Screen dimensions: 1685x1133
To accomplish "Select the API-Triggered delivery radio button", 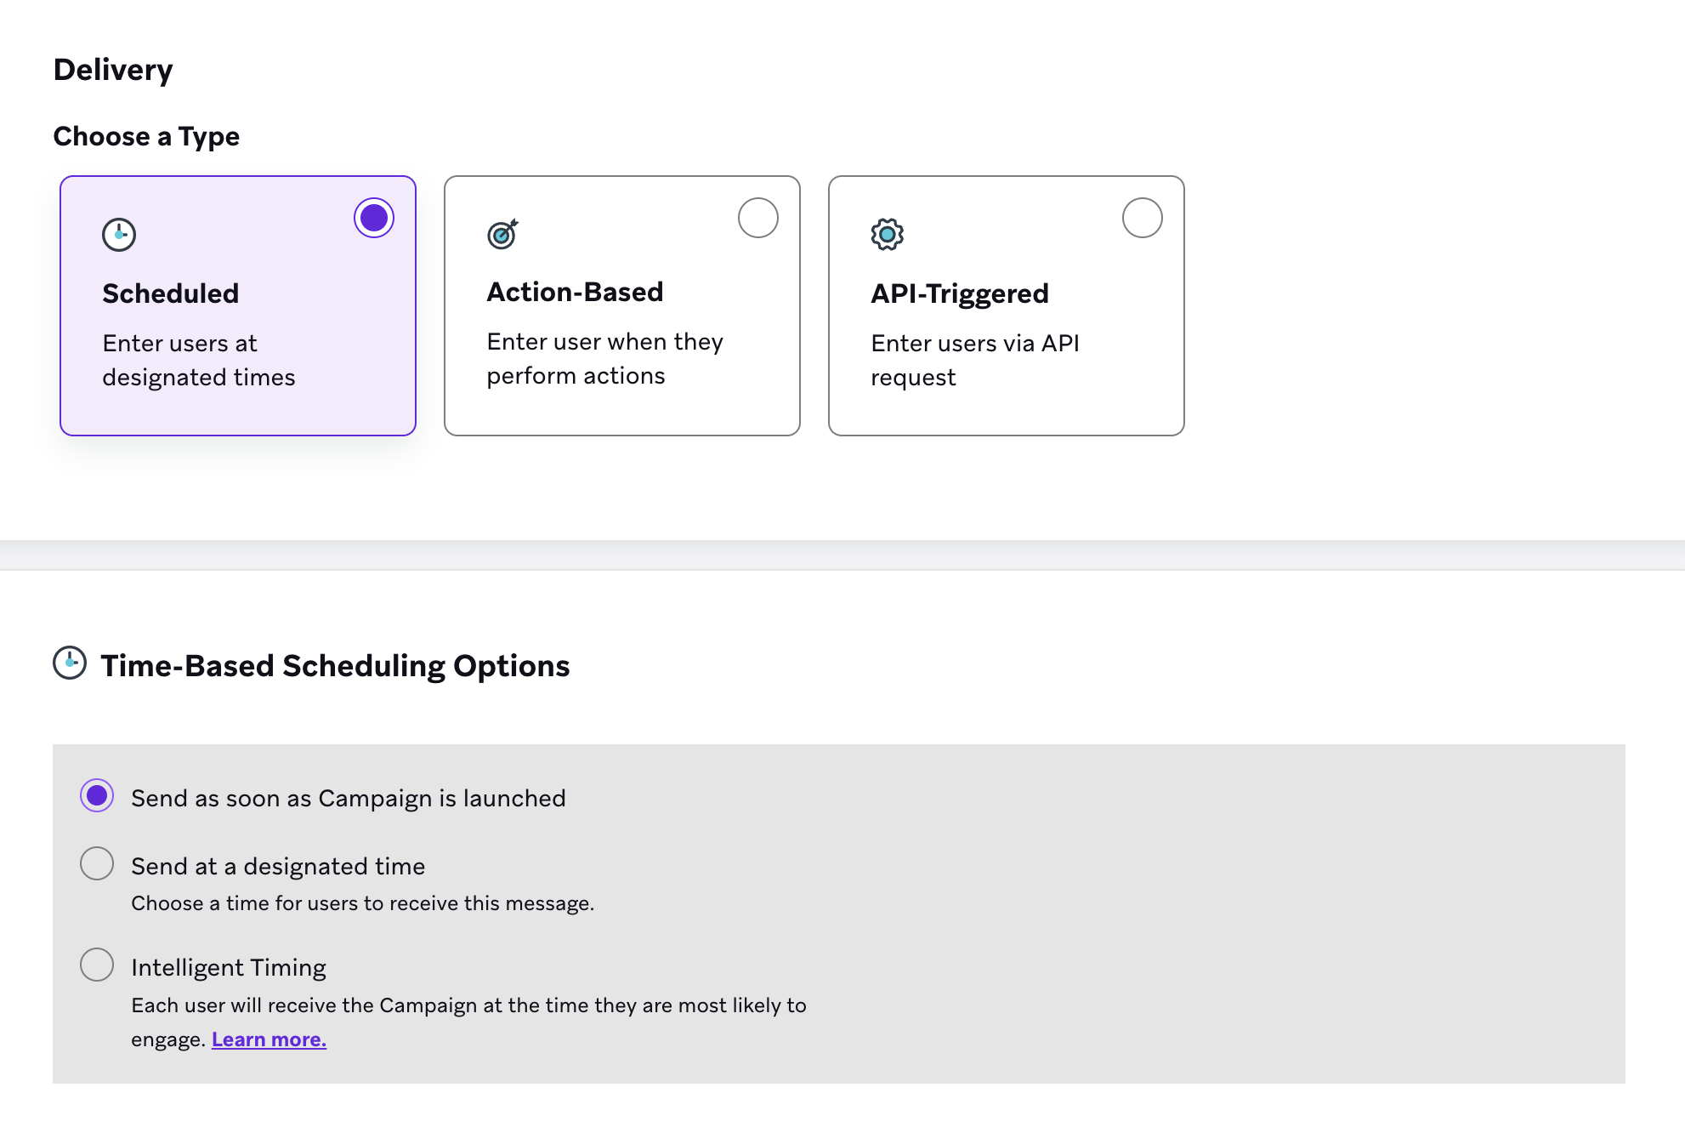I will (x=1142, y=219).
